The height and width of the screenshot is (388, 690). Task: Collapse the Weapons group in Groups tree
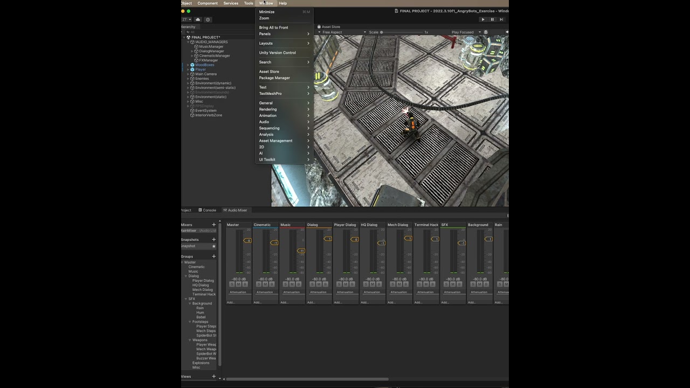[190, 340]
